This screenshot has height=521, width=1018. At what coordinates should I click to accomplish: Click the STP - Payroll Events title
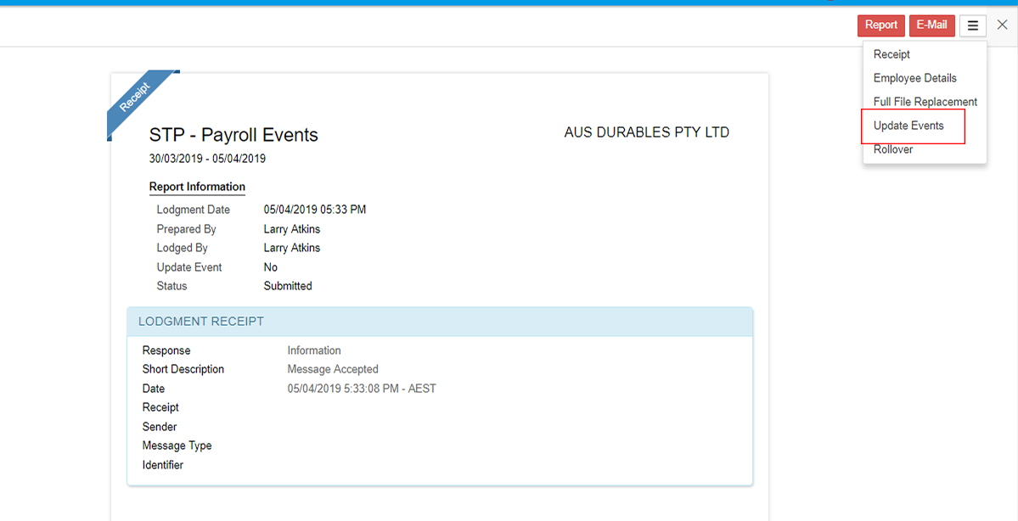click(233, 135)
